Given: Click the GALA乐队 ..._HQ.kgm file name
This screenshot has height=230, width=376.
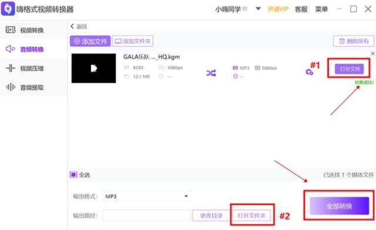Looking at the screenshot, I should pos(152,57).
